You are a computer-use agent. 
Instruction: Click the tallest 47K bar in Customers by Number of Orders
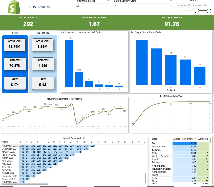(x=69, y=64)
